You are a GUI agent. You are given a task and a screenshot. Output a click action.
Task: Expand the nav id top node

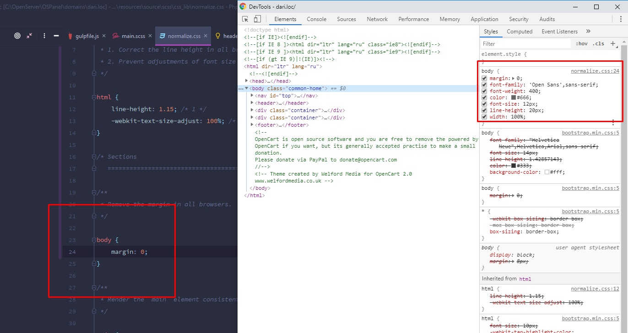(252, 96)
